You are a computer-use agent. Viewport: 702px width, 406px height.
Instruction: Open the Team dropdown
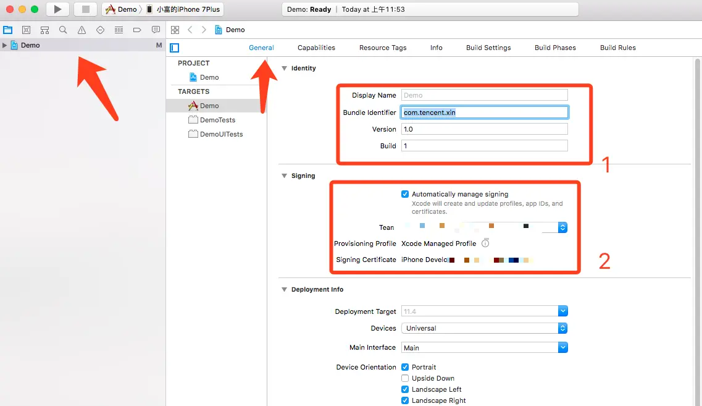coord(562,227)
